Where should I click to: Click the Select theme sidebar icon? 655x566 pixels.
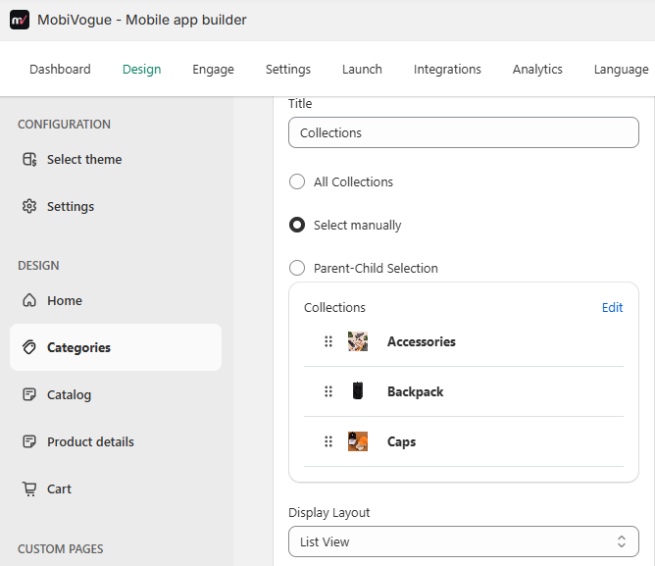point(29,159)
